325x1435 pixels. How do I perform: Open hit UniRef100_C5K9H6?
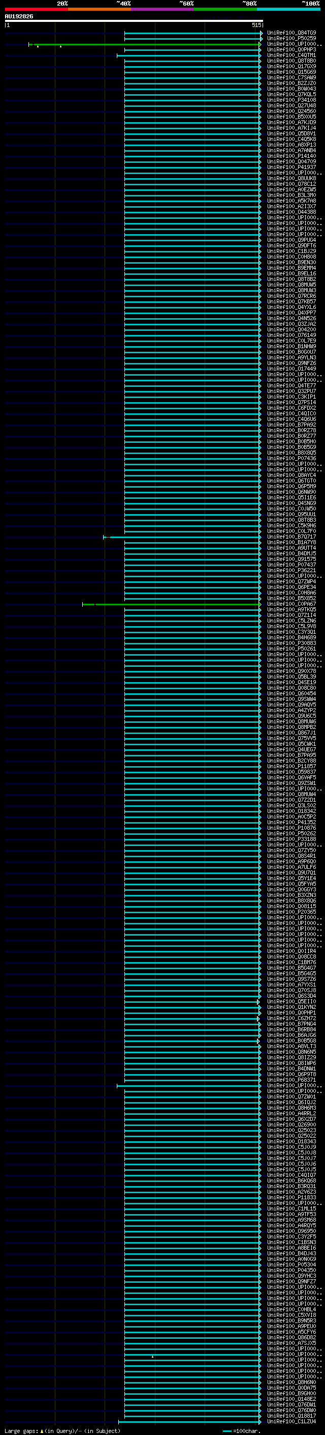point(291,525)
